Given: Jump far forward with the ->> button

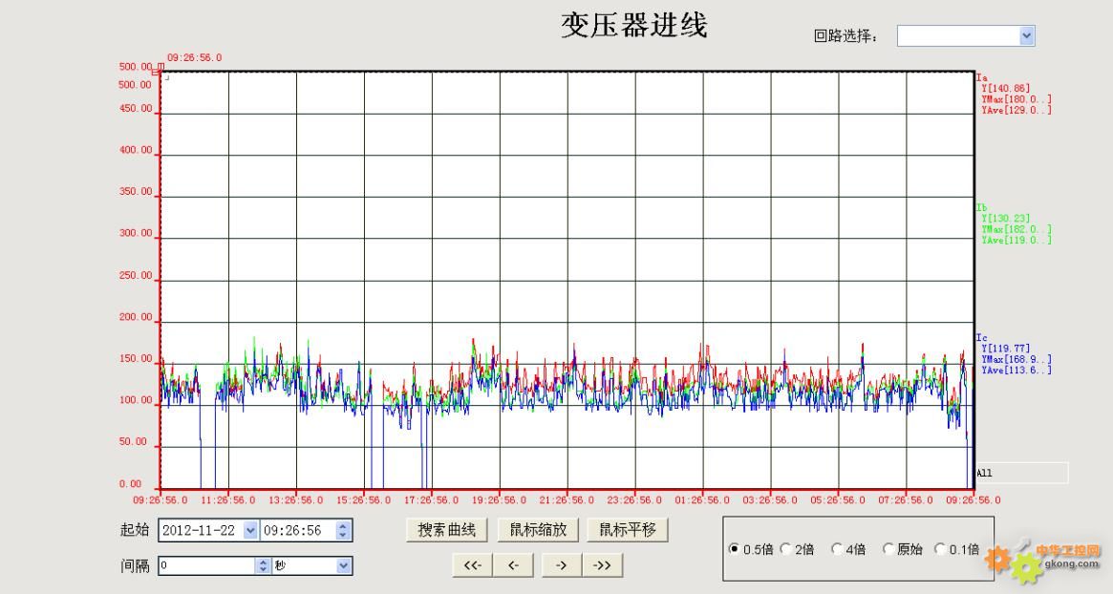Looking at the screenshot, I should pos(602,565).
